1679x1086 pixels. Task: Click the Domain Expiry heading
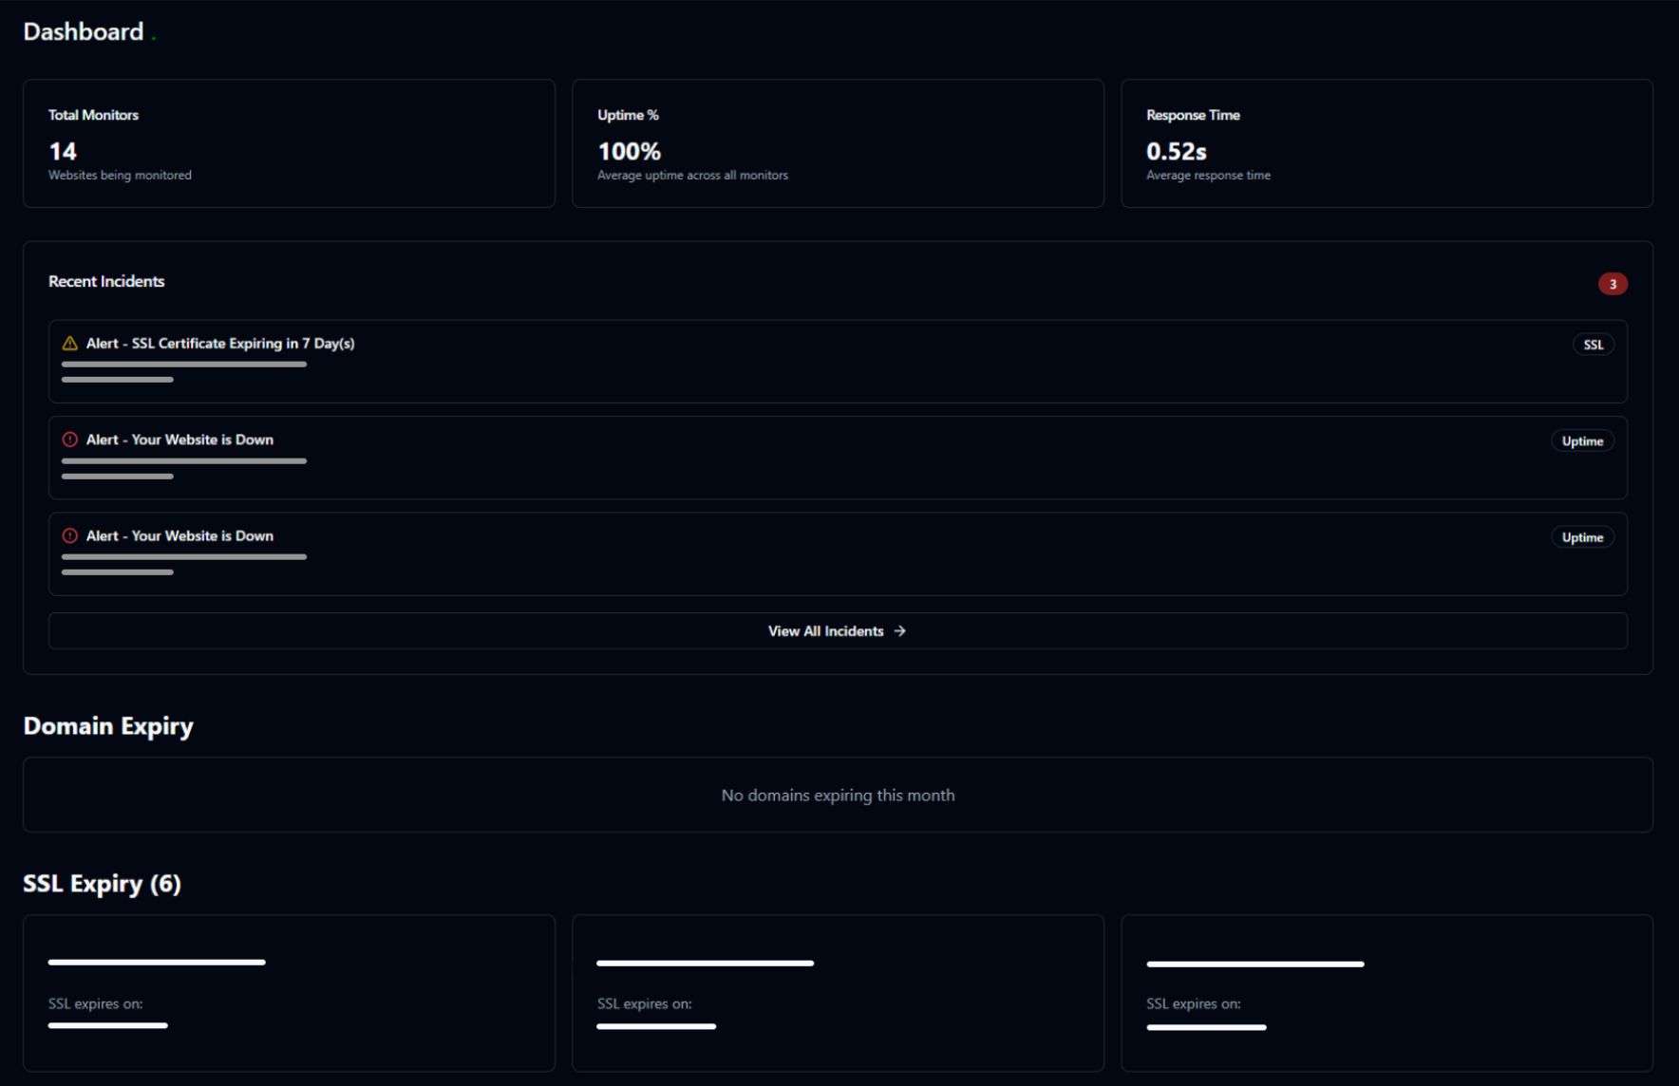pyautogui.click(x=108, y=726)
